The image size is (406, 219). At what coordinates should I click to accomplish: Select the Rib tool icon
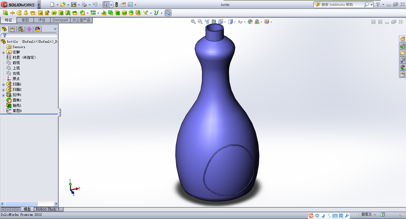tap(104, 13)
